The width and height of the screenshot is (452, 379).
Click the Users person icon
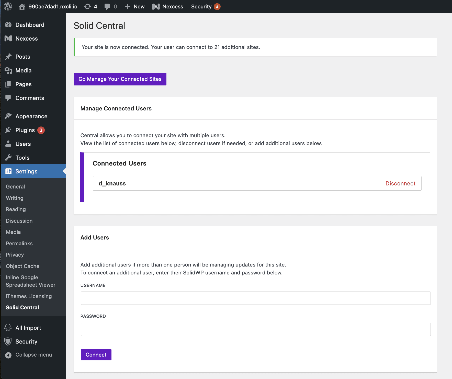point(8,144)
